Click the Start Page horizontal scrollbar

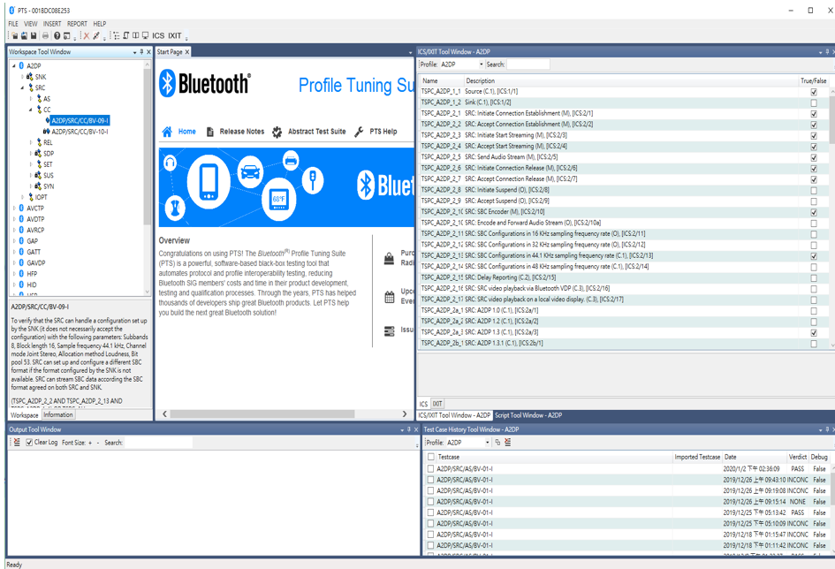coord(262,413)
